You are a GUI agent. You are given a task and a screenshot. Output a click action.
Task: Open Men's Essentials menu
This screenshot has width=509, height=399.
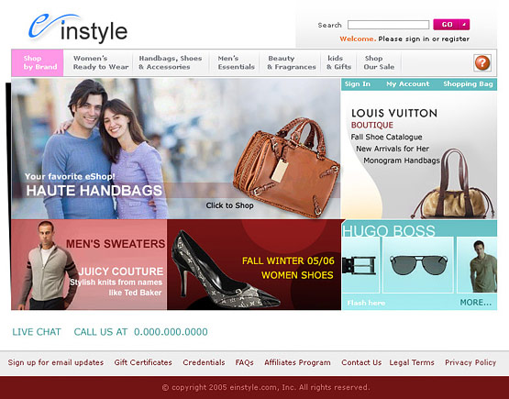coord(236,62)
